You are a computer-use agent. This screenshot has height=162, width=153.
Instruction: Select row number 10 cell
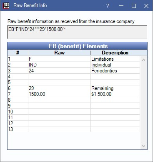tap(18, 112)
